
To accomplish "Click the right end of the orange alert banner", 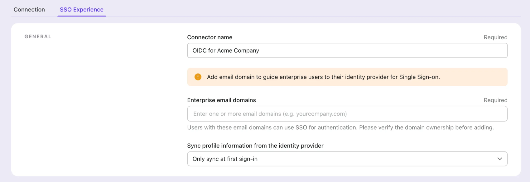I will click(493, 77).
